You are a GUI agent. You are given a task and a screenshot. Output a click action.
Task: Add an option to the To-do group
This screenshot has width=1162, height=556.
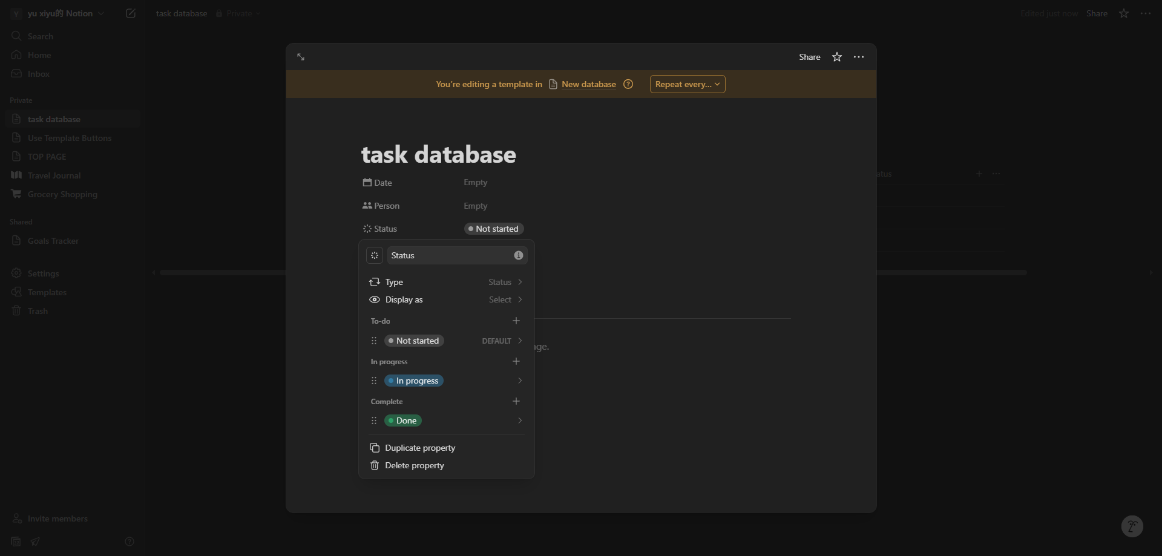click(516, 321)
